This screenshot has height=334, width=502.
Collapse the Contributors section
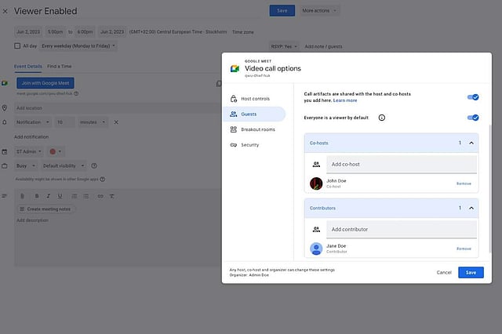[471, 208]
